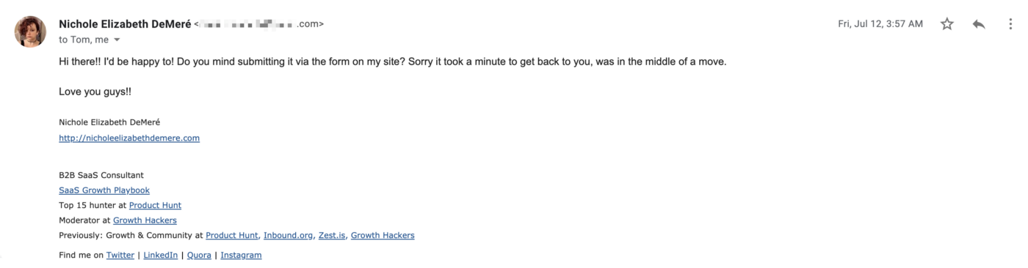Open the Instagram profile link
Screen dimensions: 1028x268
click(241, 256)
